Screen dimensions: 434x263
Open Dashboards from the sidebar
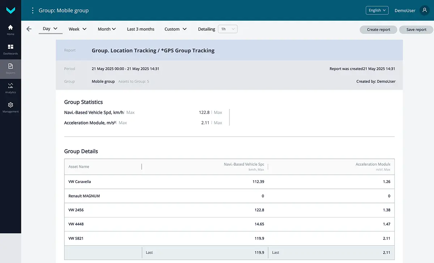10,49
